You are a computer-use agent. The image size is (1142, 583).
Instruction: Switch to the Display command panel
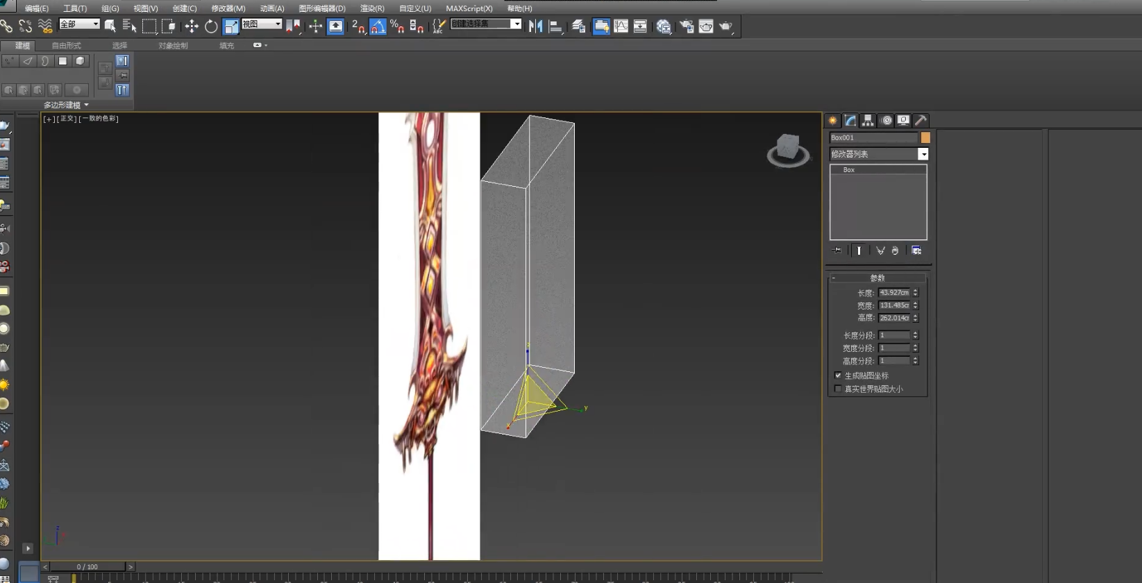click(x=903, y=120)
